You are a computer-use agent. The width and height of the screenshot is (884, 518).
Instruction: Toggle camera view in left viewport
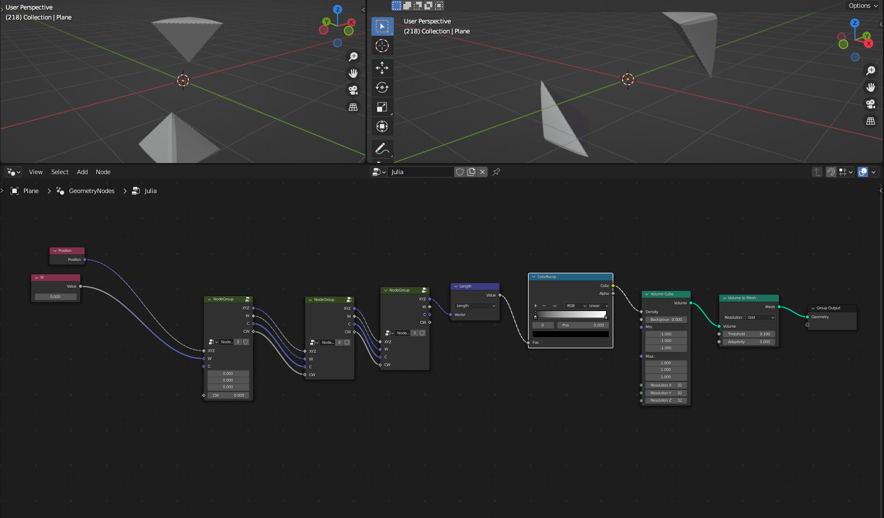pyautogui.click(x=353, y=90)
